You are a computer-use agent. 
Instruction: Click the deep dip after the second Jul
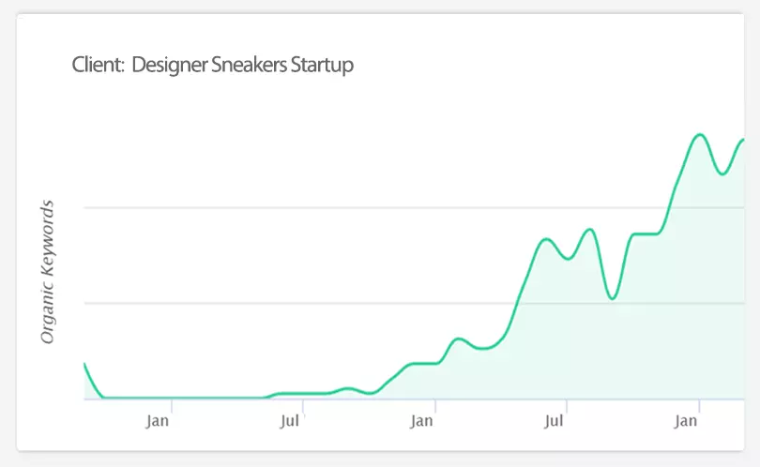click(x=612, y=298)
